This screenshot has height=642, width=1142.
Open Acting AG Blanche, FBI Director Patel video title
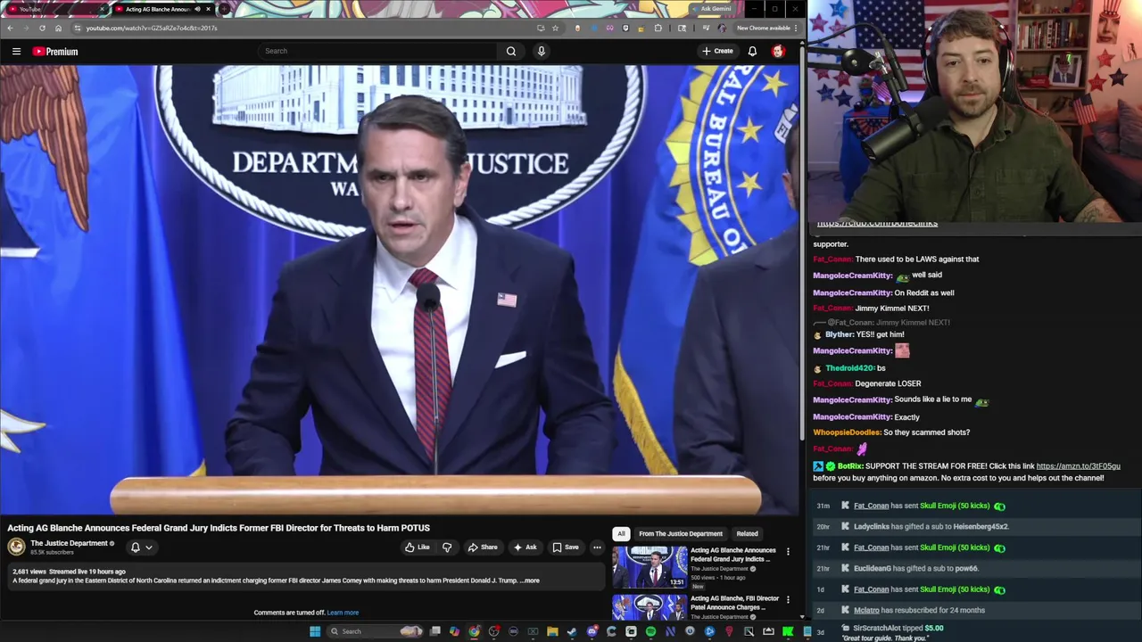734,603
